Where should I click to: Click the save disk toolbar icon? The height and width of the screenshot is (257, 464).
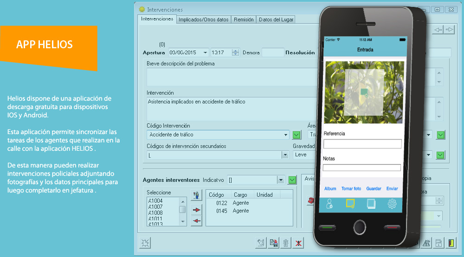[x=274, y=243]
